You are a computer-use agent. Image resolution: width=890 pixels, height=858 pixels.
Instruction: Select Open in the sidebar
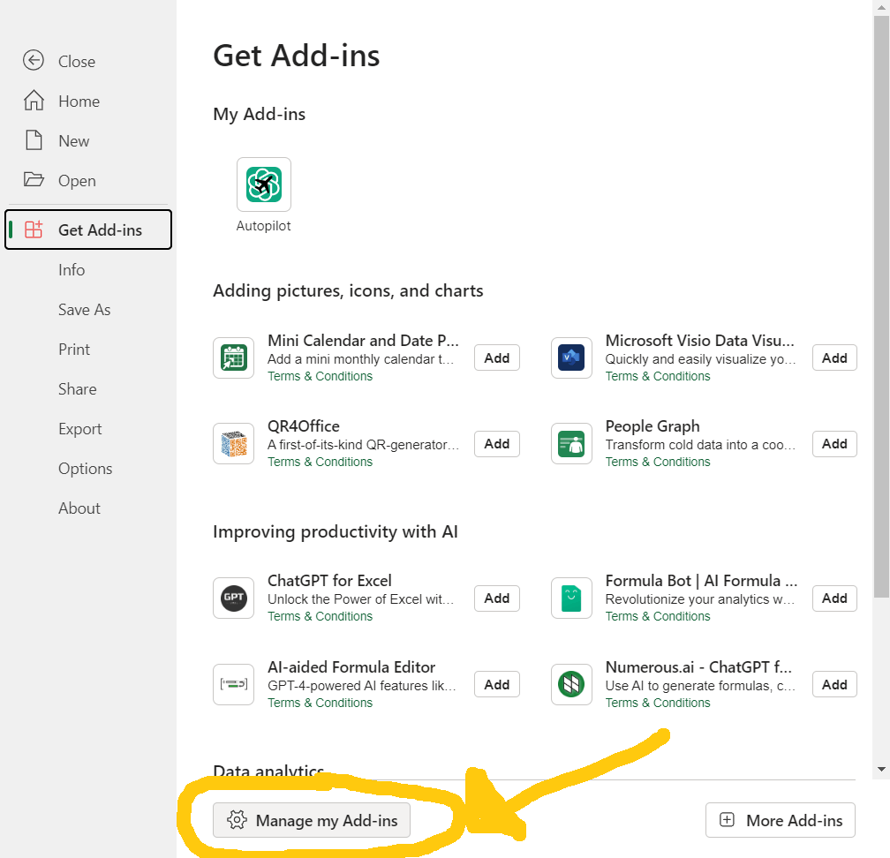[77, 180]
